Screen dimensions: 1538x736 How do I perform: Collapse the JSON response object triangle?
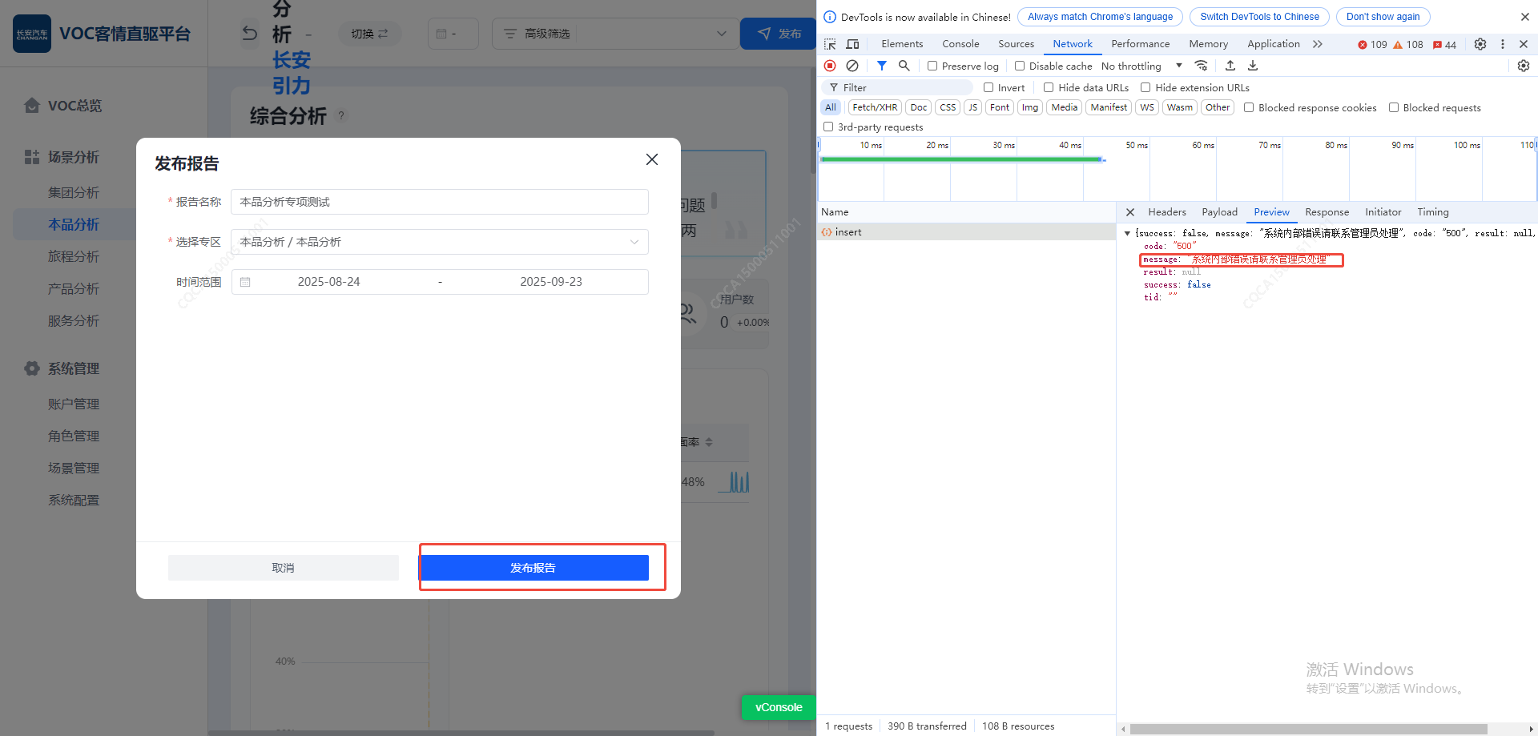click(1127, 234)
